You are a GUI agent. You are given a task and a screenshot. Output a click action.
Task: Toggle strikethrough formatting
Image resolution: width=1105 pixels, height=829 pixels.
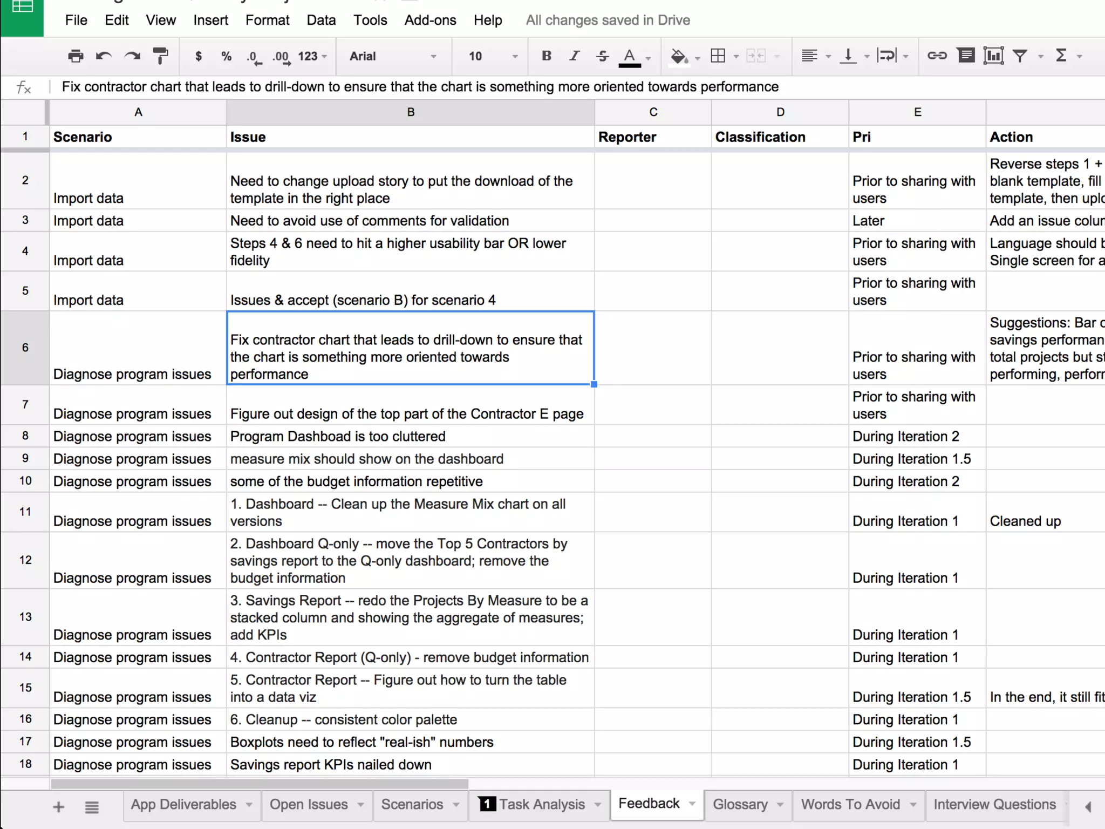(602, 56)
